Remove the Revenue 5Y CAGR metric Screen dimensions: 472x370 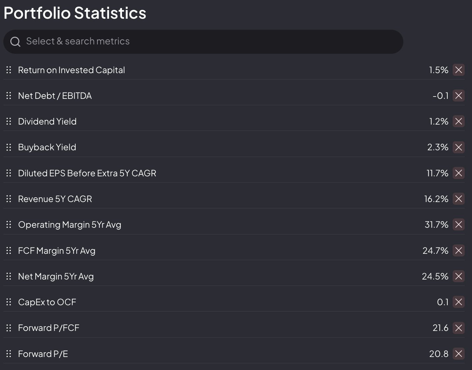(458, 199)
